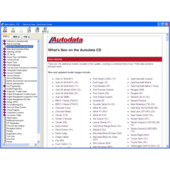This screenshot has height=170, width=170.
Task: Click the contents tree scroll-right arrow
Action: tap(35, 144)
